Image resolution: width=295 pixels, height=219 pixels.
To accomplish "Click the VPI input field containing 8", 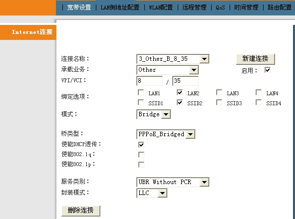I will tap(150, 81).
